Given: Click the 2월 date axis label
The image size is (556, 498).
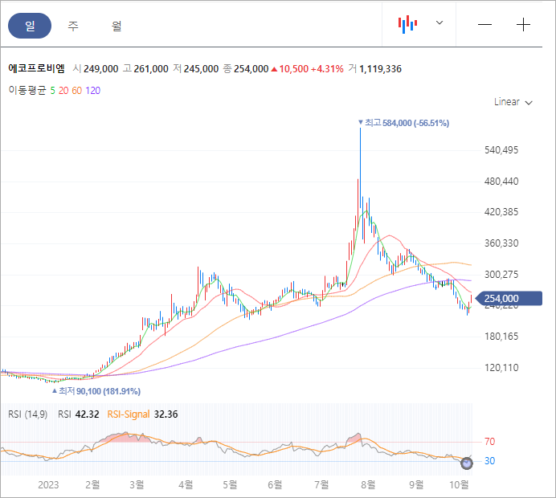Looking at the screenshot, I should click(x=92, y=484).
